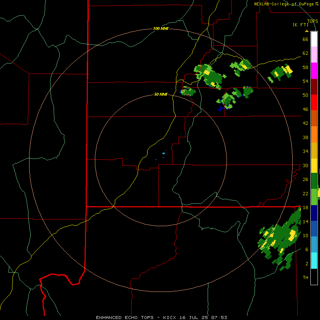The image size is (320, 320).
Task: Click the 18 scale label
Action: click(x=305, y=208)
